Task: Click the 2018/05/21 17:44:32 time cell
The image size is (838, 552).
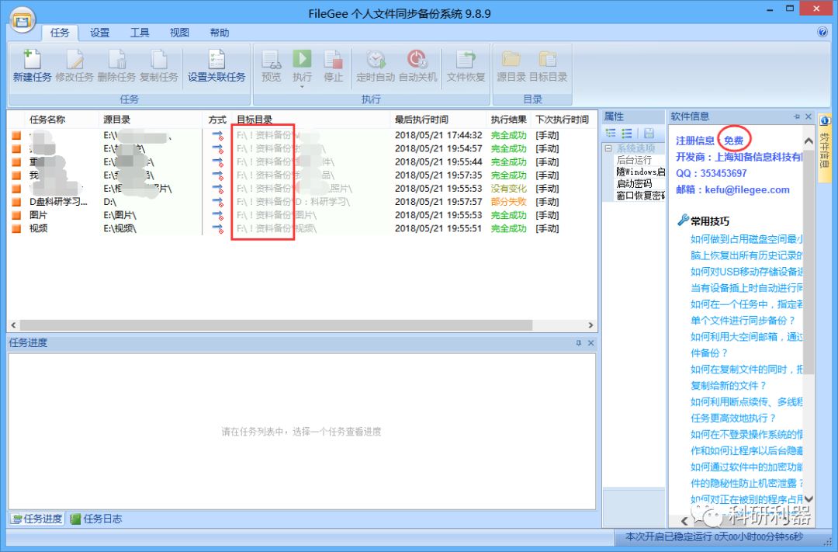Action: coord(438,135)
